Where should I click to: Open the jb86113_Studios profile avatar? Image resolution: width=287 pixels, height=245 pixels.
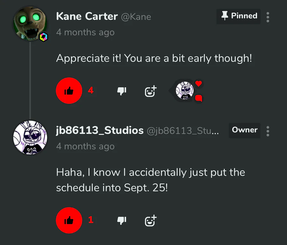coord(30,138)
